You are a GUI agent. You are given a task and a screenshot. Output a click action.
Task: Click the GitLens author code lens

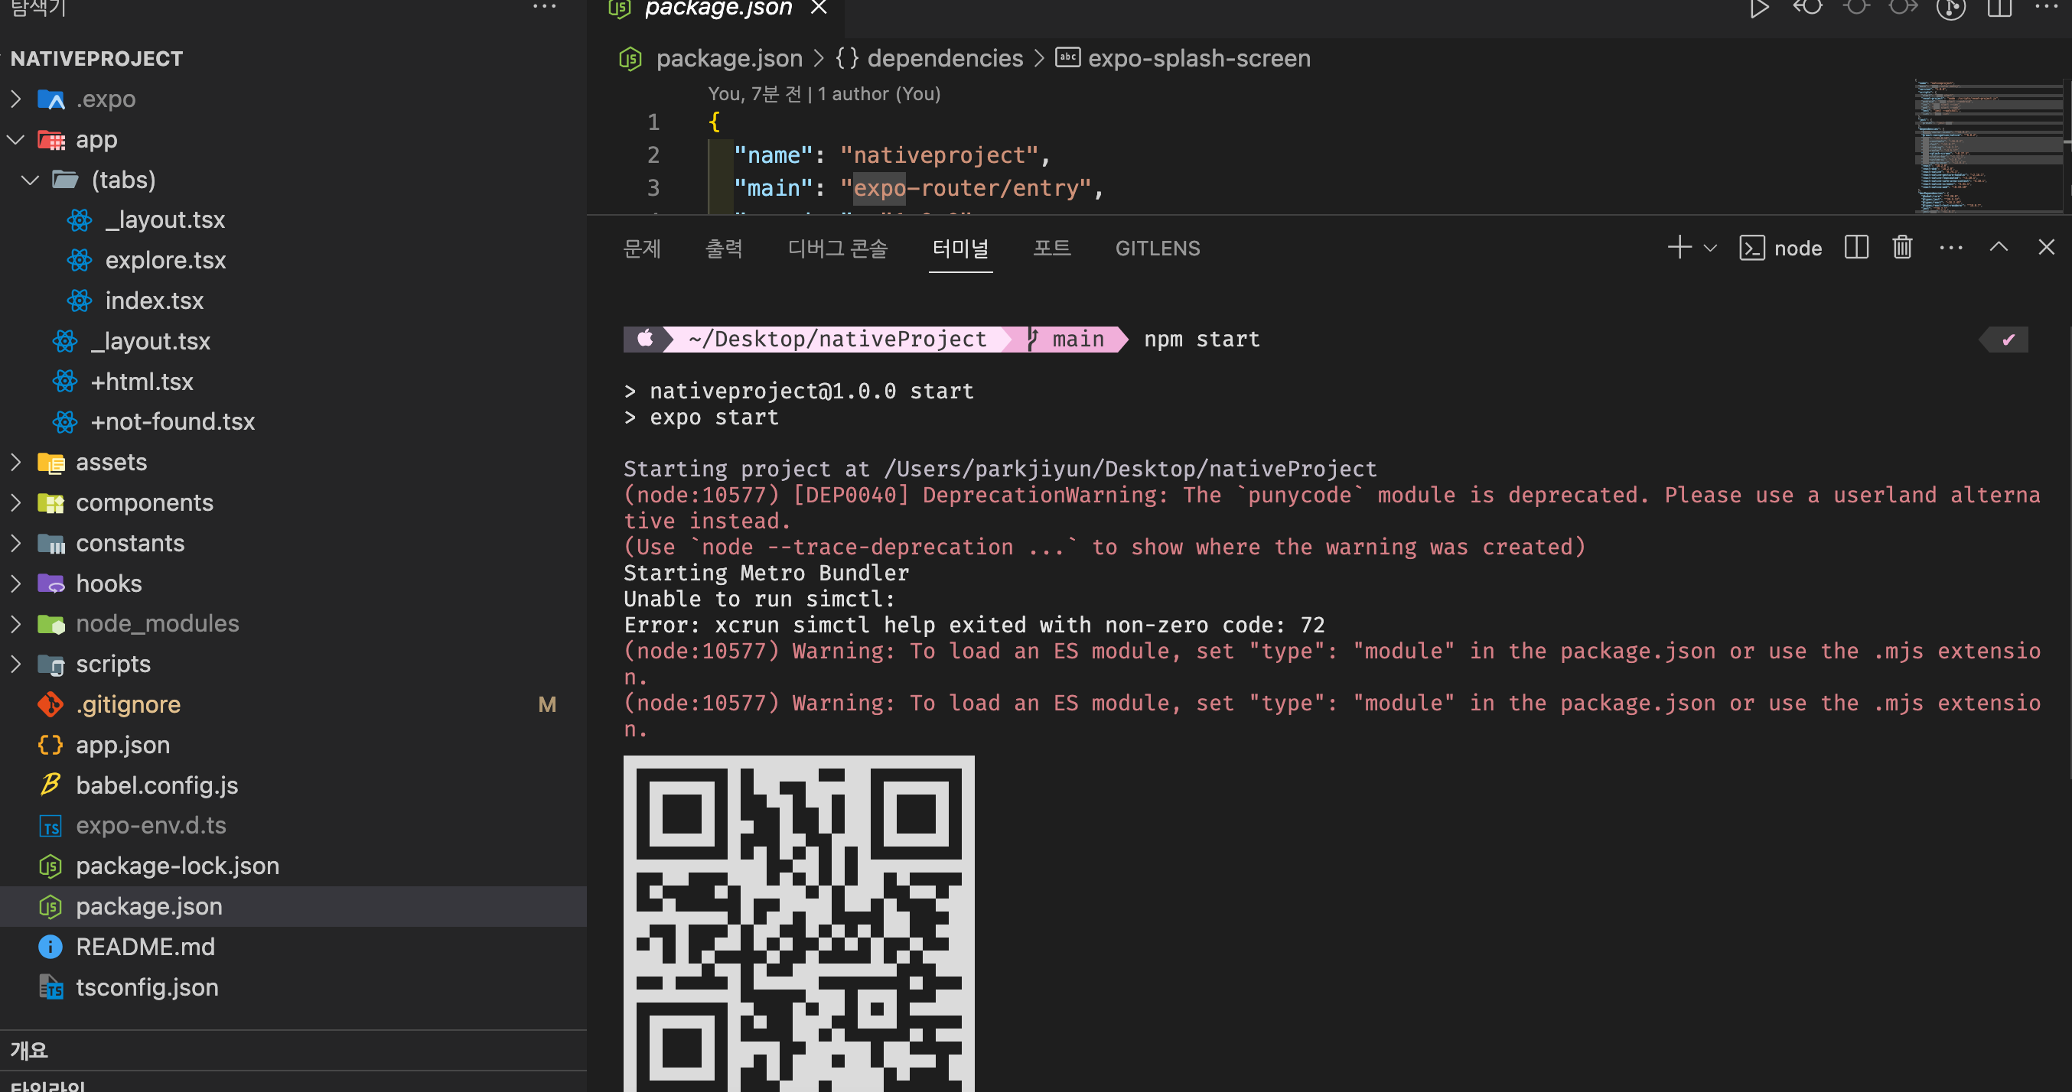click(x=823, y=94)
